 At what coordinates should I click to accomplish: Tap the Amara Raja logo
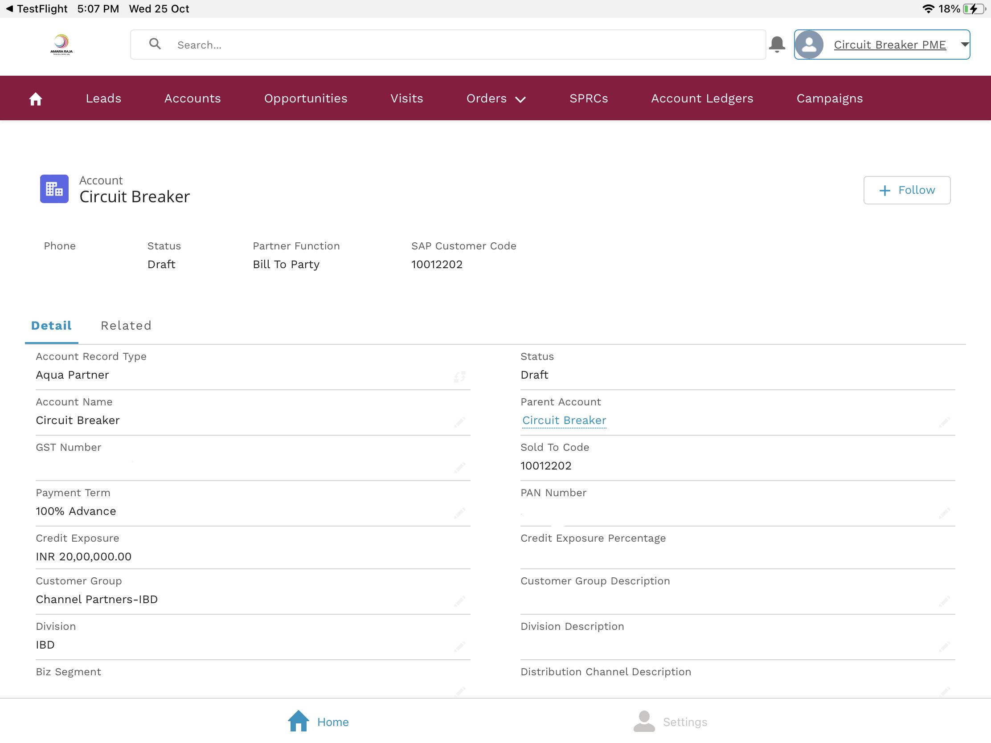click(x=61, y=45)
